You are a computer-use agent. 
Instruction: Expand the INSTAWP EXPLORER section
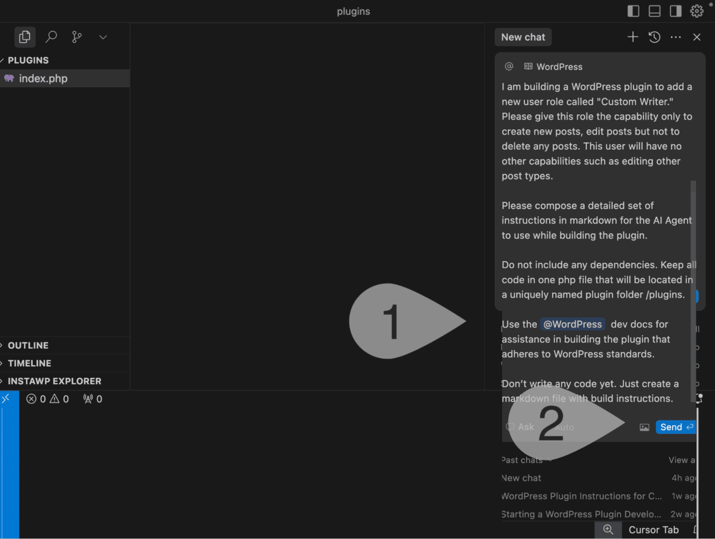[55, 381]
